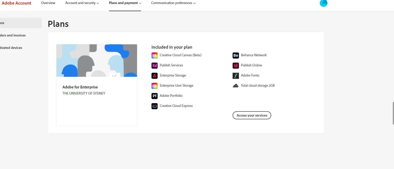Open the profile avatar in the header
This screenshot has width=394, height=169.
click(324, 3)
